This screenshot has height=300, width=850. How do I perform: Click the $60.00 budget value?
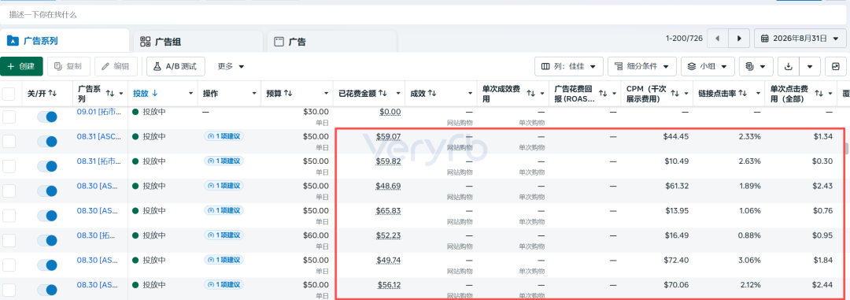(x=316, y=235)
